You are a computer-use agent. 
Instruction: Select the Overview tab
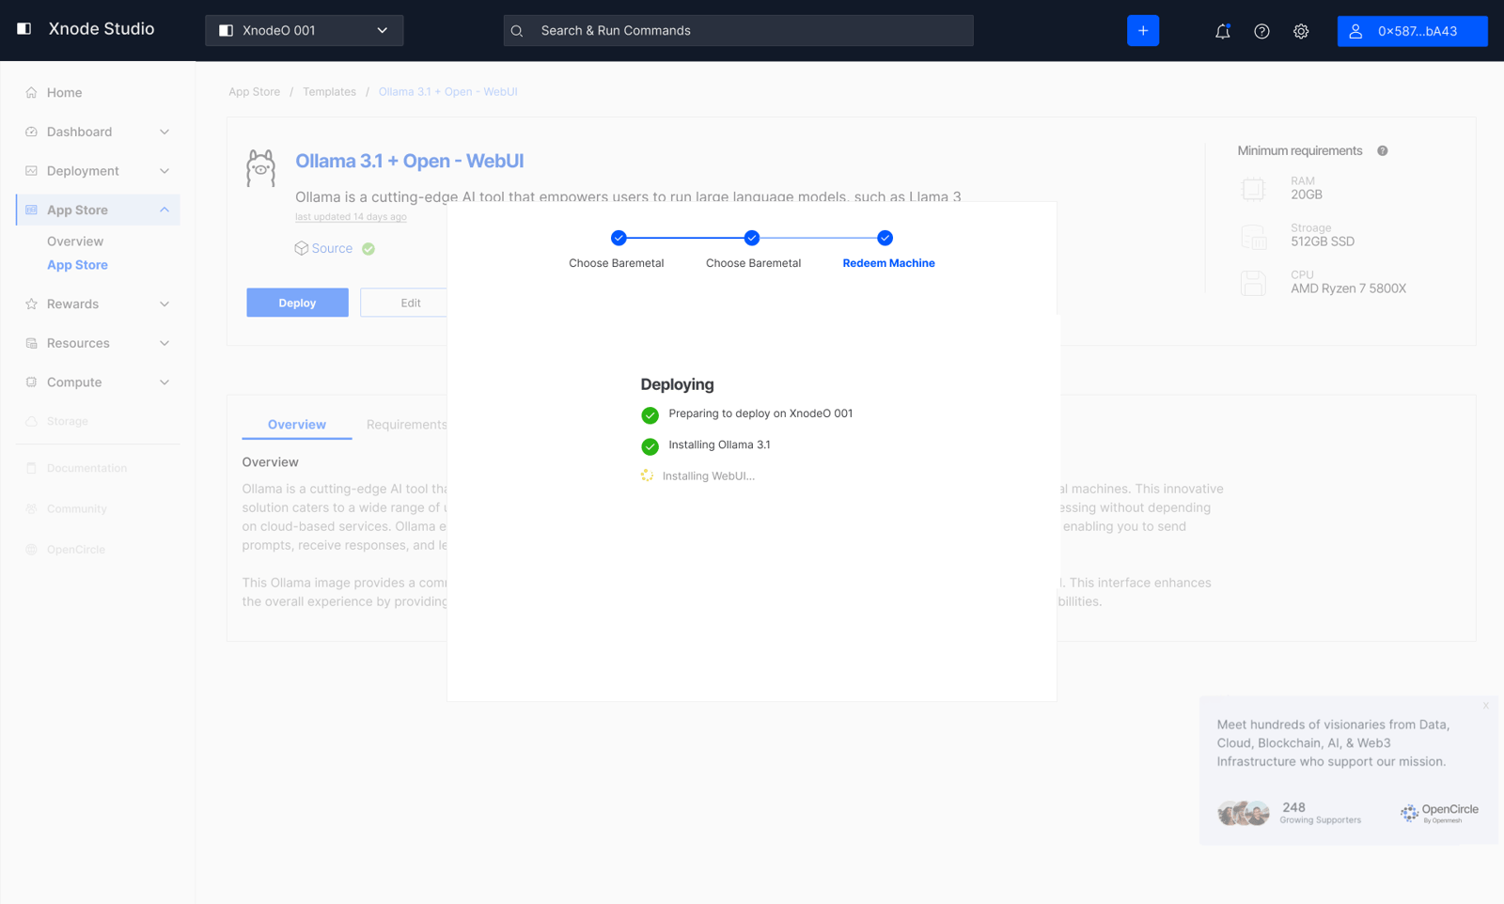297,425
